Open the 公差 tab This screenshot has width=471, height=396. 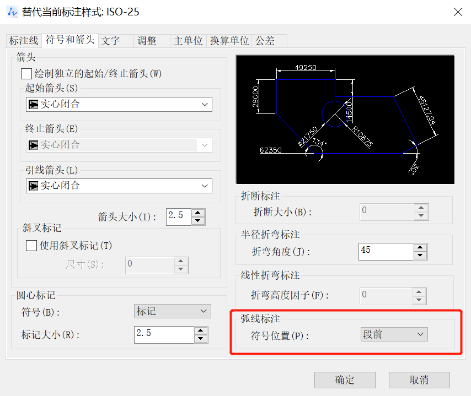point(270,41)
